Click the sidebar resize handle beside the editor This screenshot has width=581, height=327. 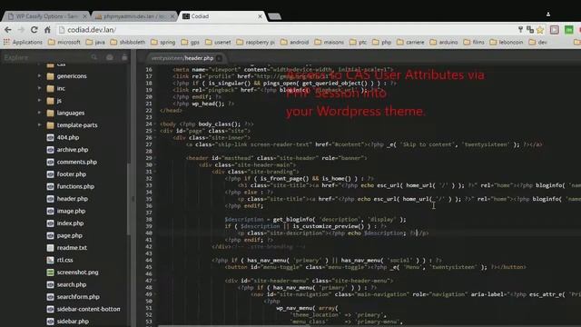pos(133,199)
